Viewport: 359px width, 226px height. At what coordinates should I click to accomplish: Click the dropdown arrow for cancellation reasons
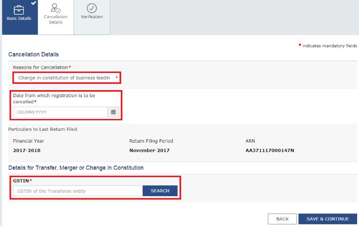(x=116, y=77)
